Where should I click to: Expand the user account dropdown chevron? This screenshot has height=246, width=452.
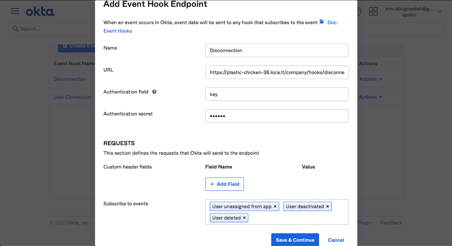coord(439,12)
